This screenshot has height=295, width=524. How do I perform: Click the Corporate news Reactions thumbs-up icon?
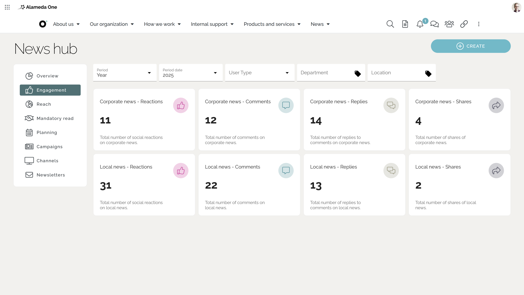tap(181, 105)
